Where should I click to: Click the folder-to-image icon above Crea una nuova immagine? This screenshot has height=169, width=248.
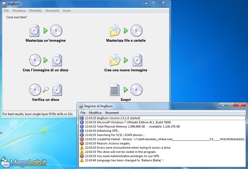coord(126,60)
